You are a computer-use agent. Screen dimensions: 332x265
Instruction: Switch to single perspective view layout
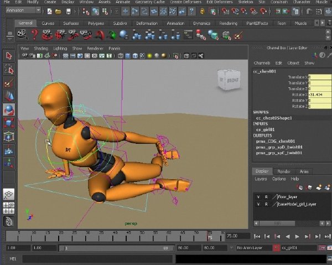9,194
